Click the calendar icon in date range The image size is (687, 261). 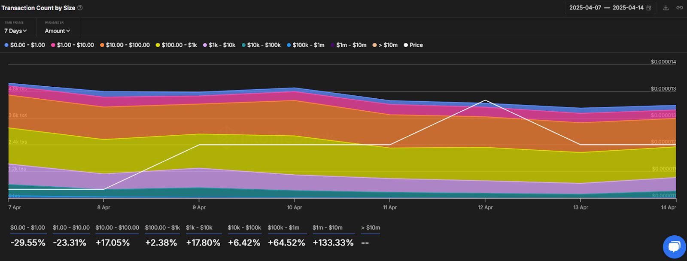click(649, 8)
